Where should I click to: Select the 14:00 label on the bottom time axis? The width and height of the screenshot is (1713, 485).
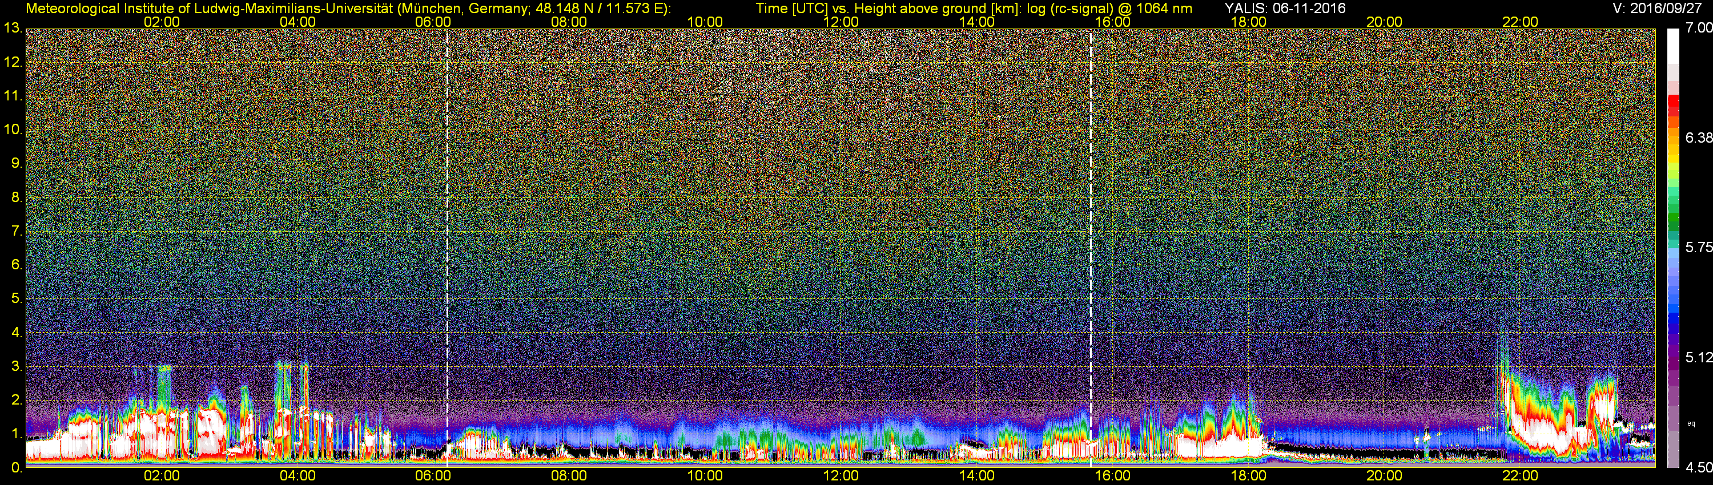[977, 476]
